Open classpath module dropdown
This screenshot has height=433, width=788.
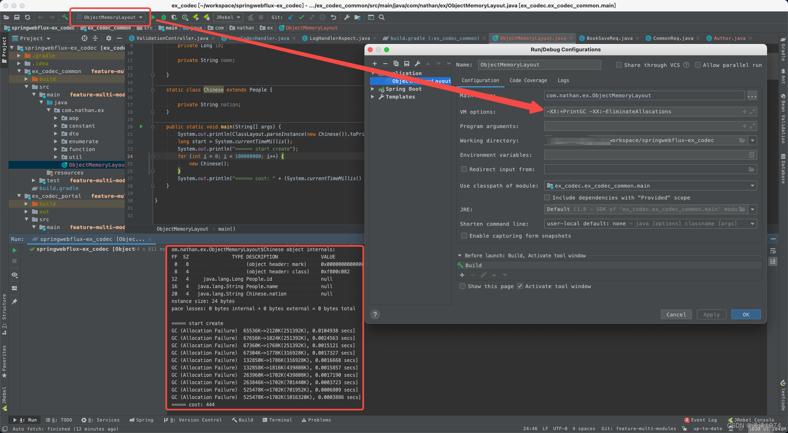click(x=651, y=186)
